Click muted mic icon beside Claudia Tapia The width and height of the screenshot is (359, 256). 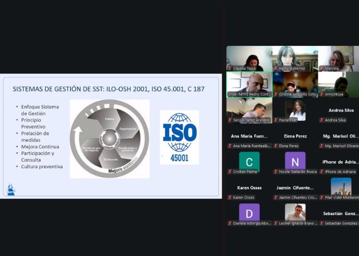[230, 69]
